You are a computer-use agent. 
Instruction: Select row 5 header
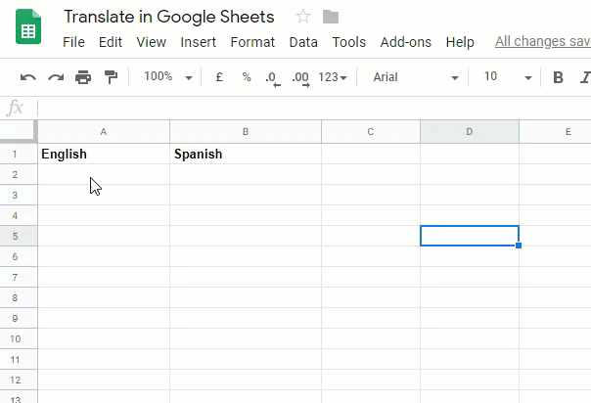coord(19,236)
